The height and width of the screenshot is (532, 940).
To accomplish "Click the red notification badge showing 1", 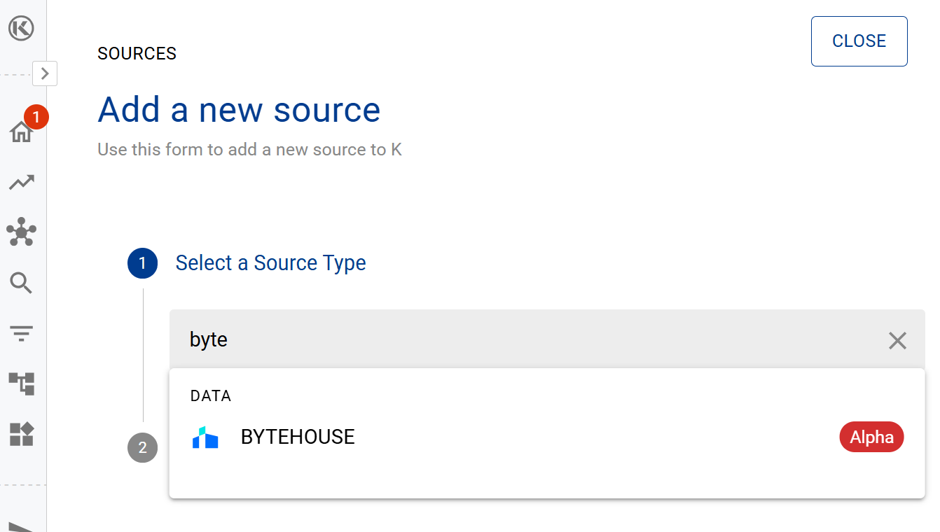I will 36,117.
